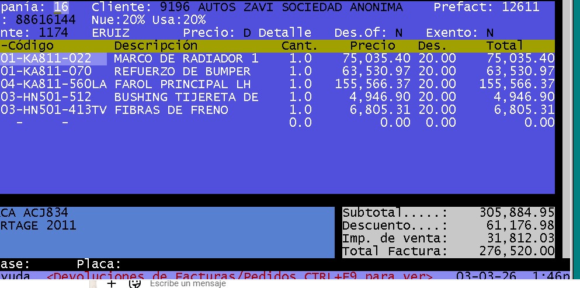This screenshot has width=580, height=288.
Task: Click Precio 75,035.40 of MARCO DE RADIADOR
Action: [376, 58]
